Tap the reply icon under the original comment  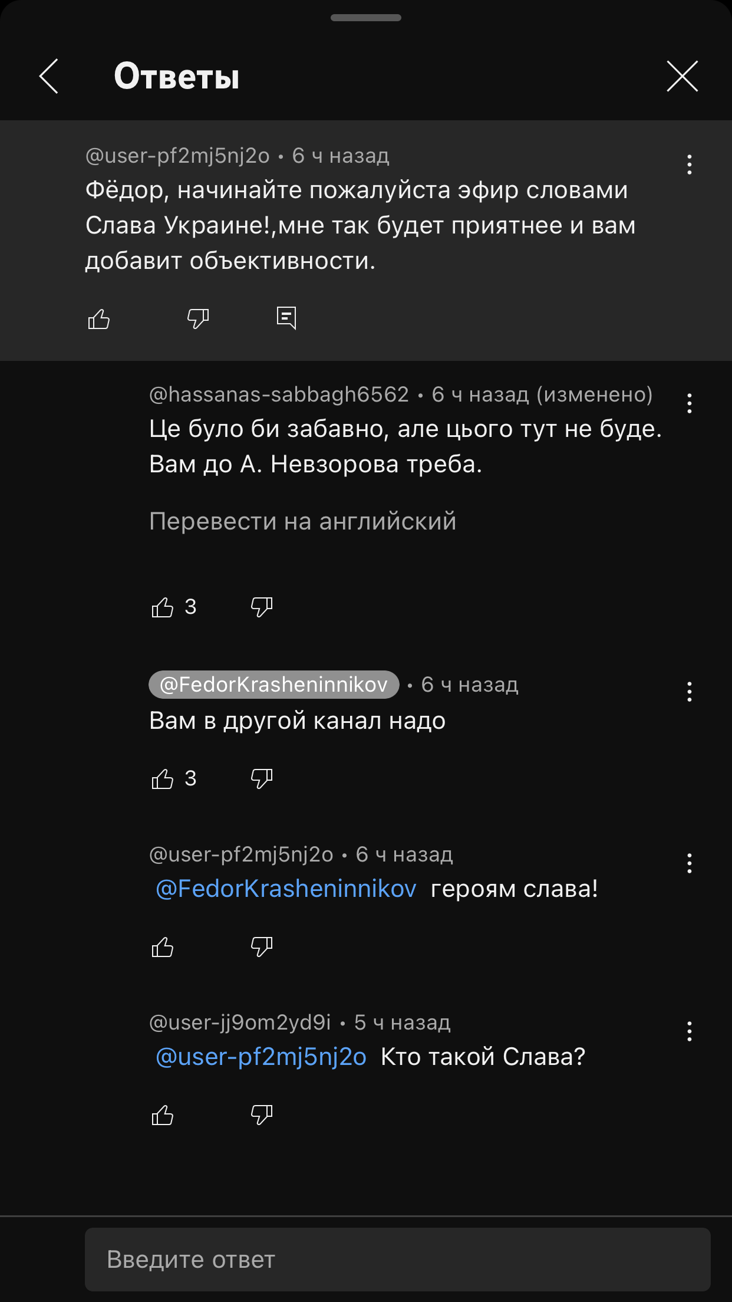pos(286,318)
